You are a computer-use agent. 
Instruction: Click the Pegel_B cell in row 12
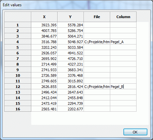click(123, 87)
